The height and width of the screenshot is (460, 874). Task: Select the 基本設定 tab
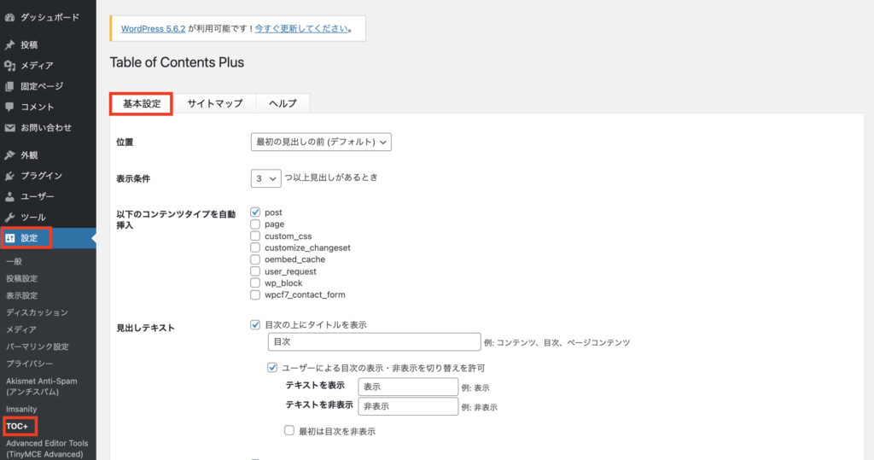[142, 104]
